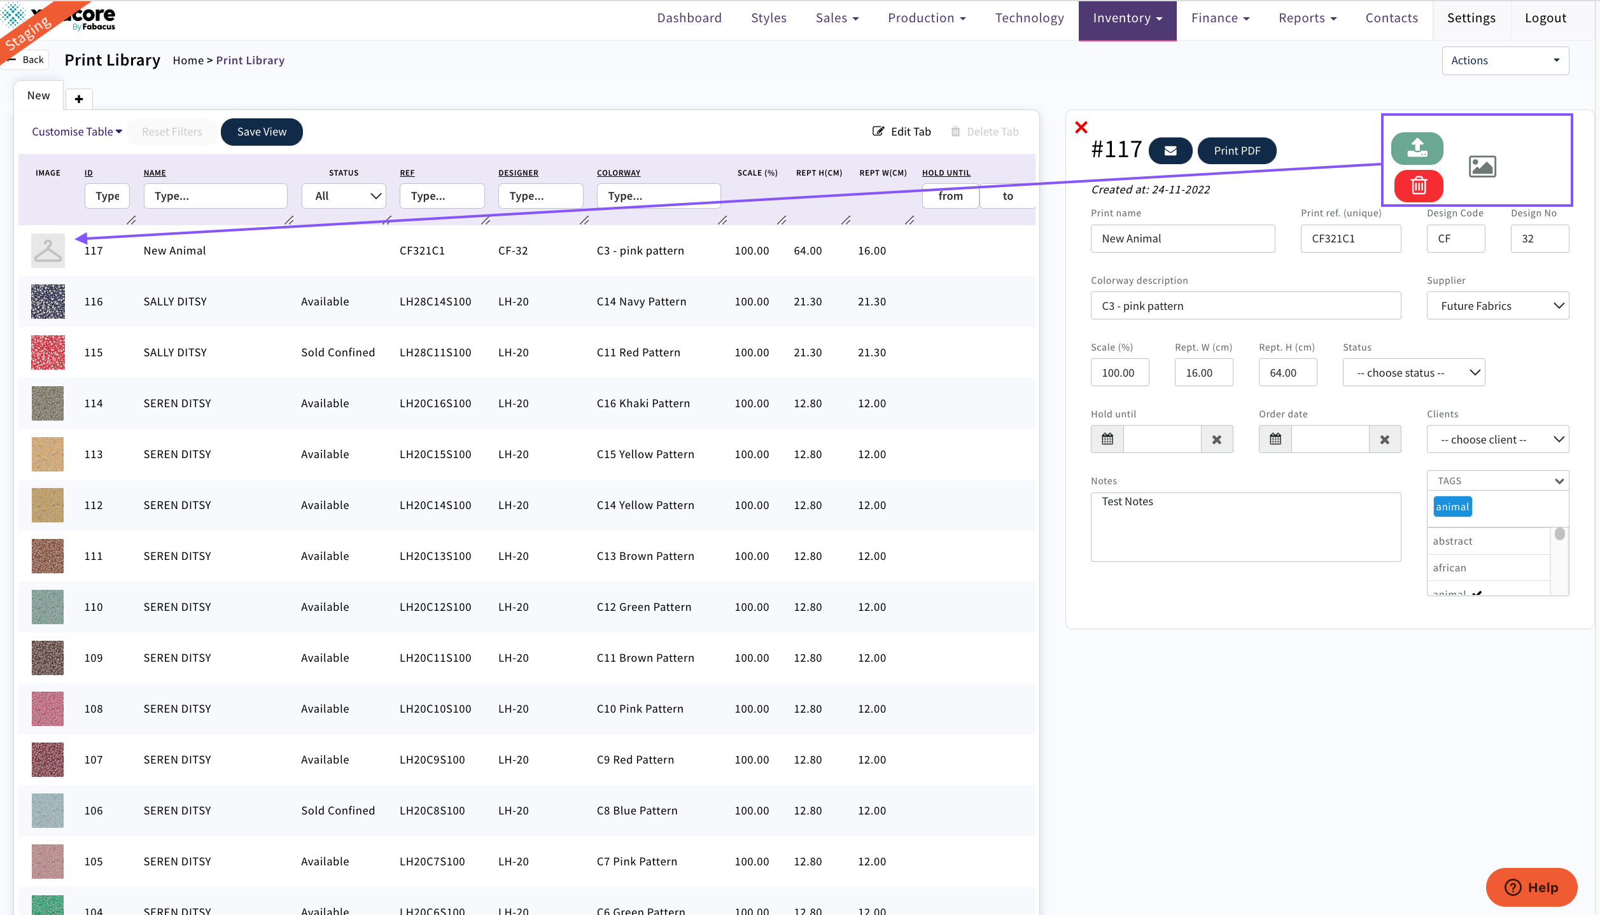1600x915 pixels.
Task: Open the Reports menu
Action: point(1307,17)
